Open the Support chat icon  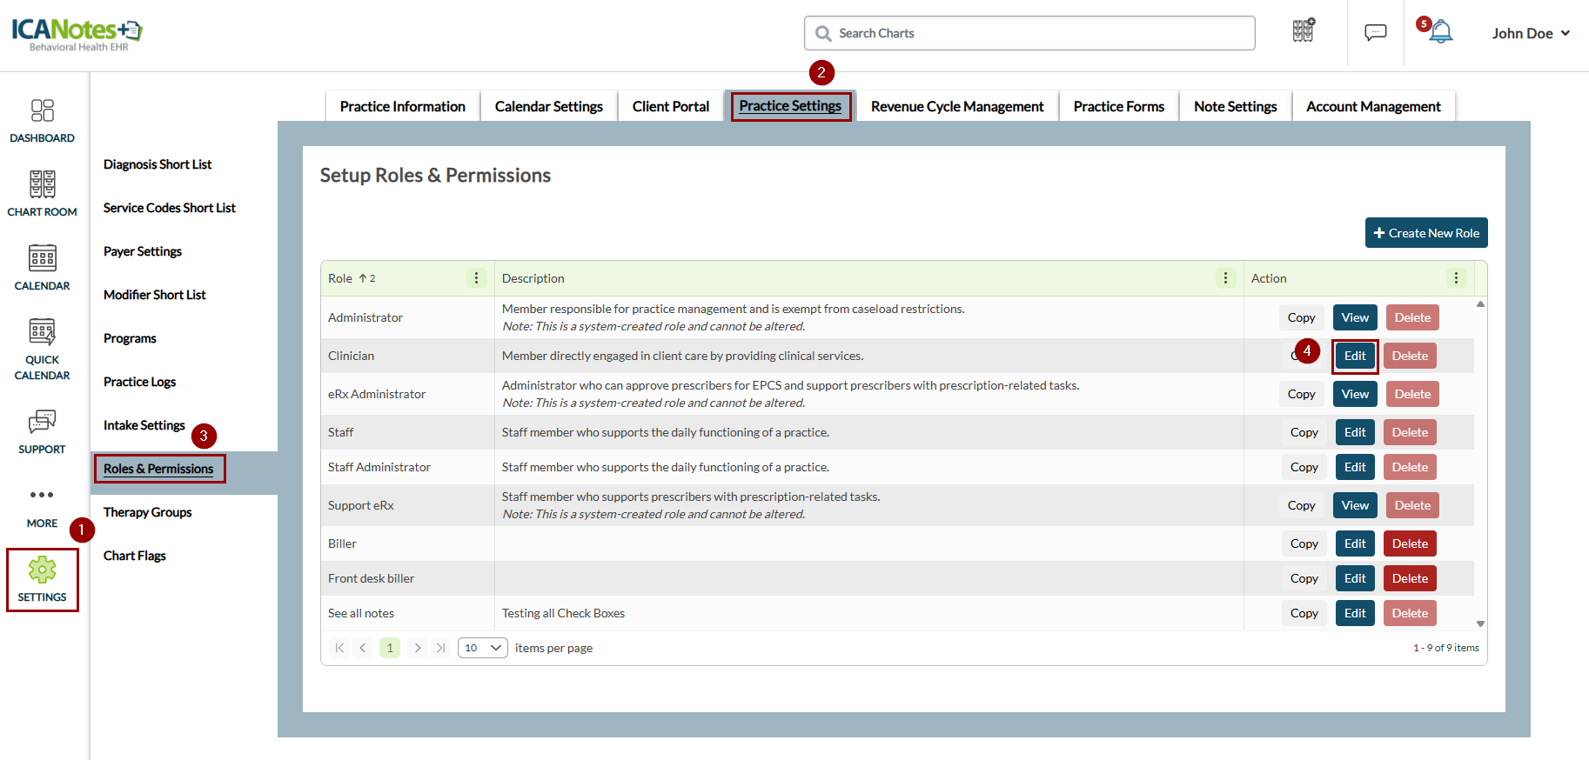[43, 422]
